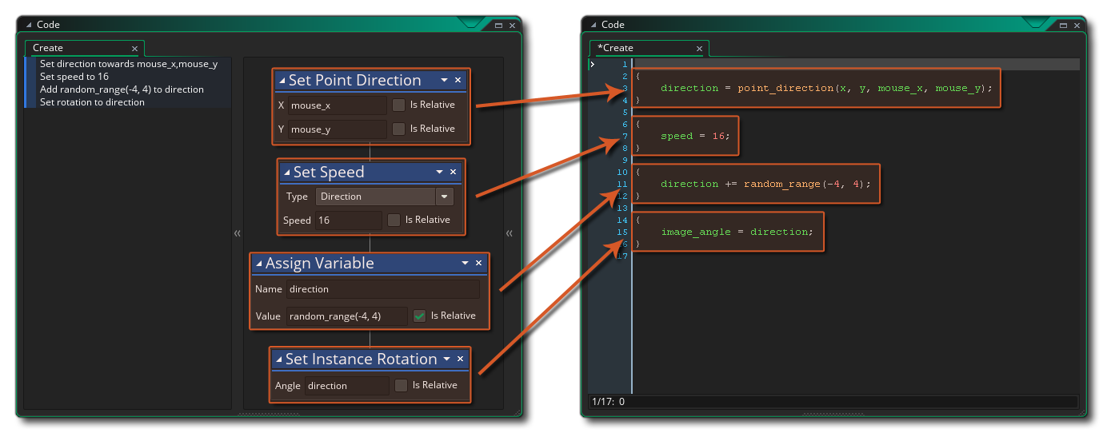This screenshot has width=1103, height=433.
Task: Uncheck Is Relative on Assign Variable
Action: pyautogui.click(x=419, y=316)
